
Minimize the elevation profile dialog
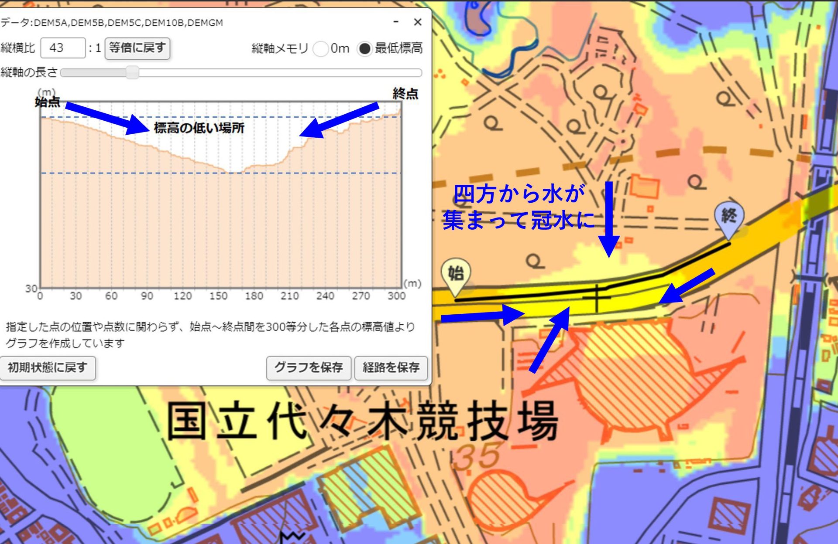pos(396,22)
